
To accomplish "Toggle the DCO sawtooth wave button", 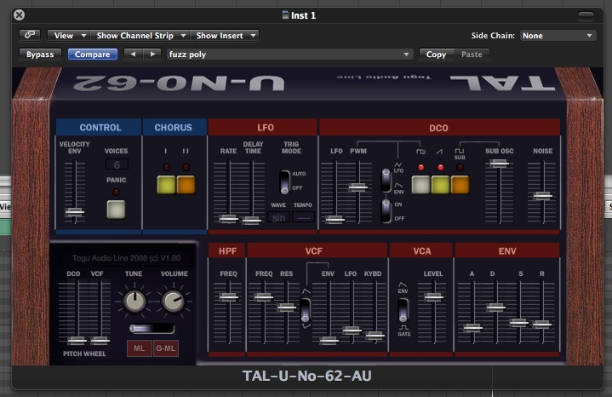I will click(440, 184).
